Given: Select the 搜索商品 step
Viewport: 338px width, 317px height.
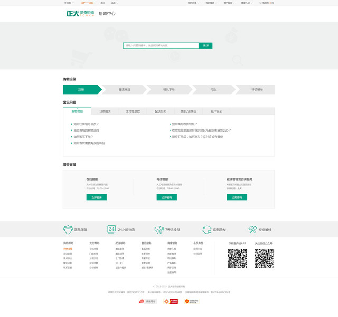Looking at the screenshot, I should tap(125, 89).
